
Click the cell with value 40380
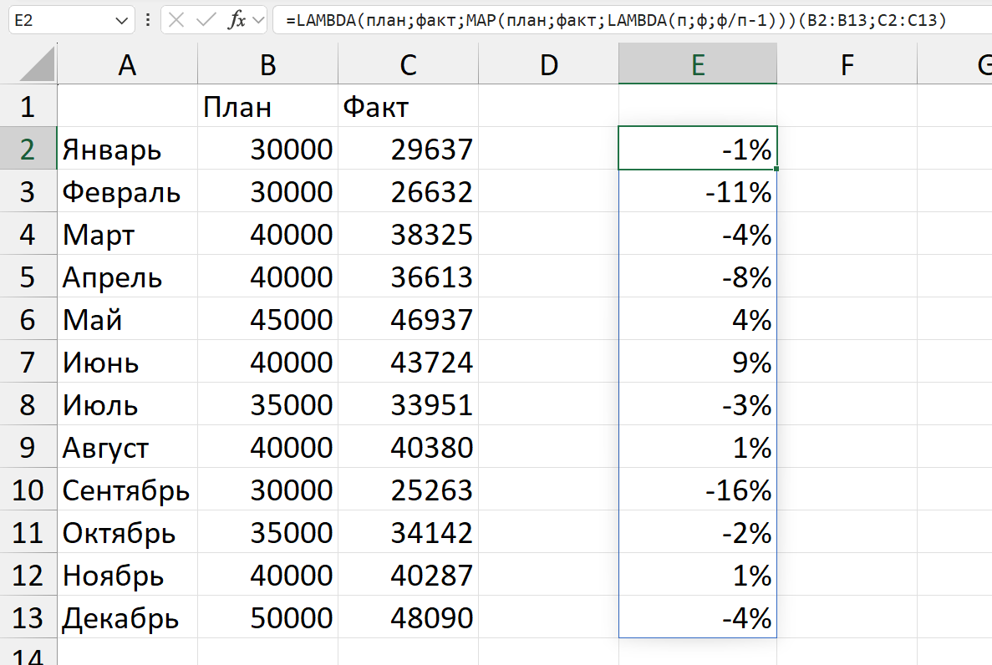[408, 447]
